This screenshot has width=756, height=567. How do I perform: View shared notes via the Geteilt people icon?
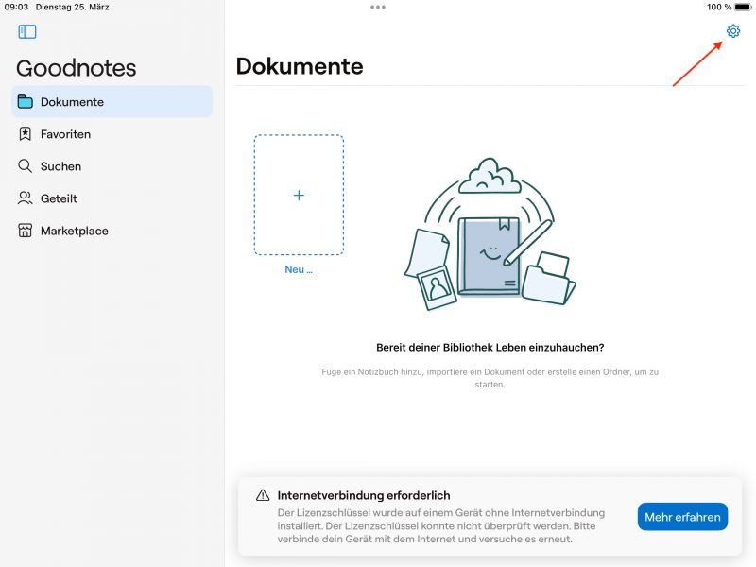[25, 198]
